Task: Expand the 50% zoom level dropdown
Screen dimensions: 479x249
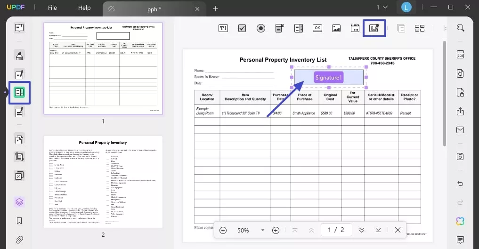Action: (262, 230)
